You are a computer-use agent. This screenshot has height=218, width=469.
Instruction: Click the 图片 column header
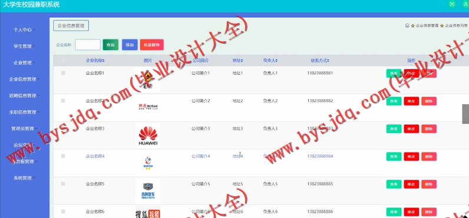point(148,61)
